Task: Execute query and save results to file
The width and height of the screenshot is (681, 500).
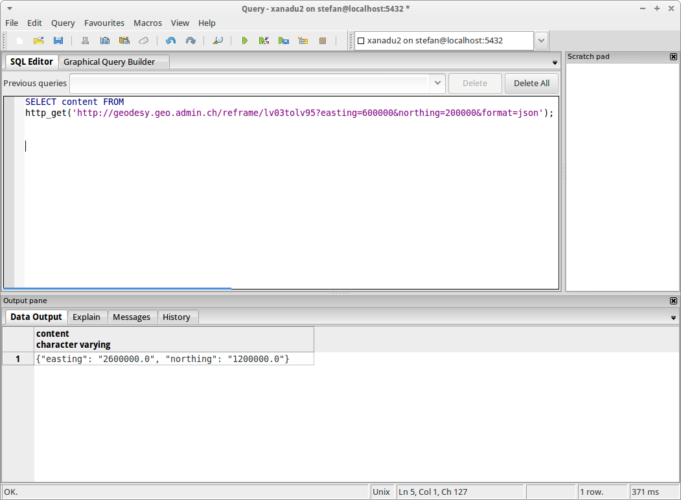Action: (x=284, y=41)
